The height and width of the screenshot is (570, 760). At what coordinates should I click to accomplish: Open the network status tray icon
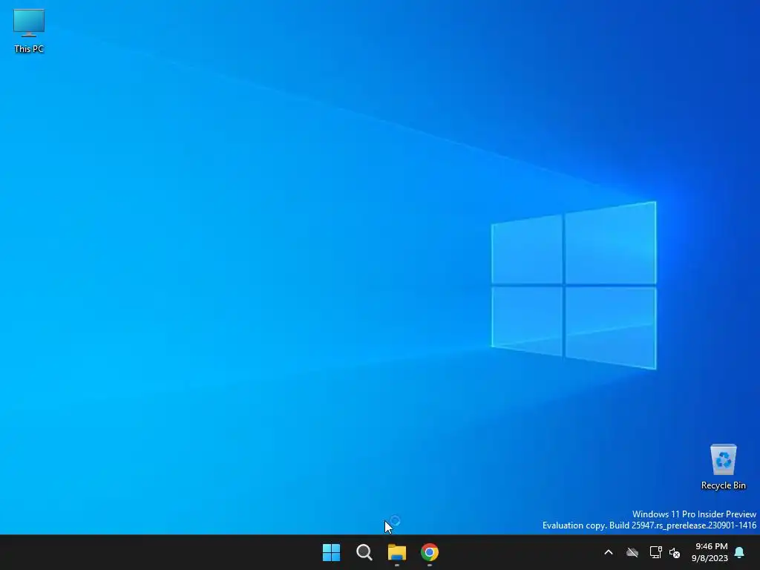click(x=655, y=552)
